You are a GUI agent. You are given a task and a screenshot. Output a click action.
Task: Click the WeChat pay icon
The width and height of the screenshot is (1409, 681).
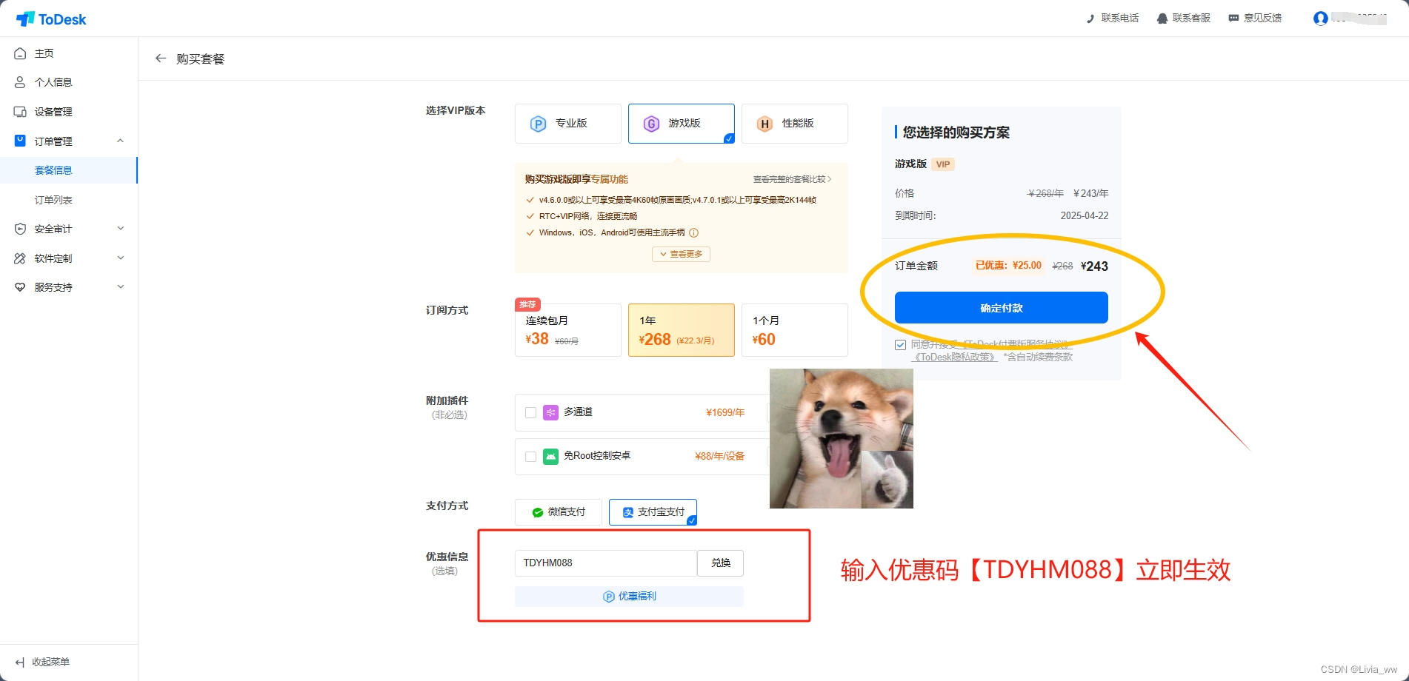[538, 512]
